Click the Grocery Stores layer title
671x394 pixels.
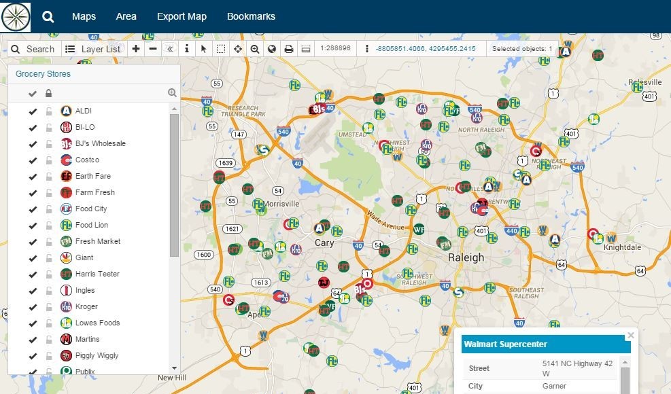[44, 73]
